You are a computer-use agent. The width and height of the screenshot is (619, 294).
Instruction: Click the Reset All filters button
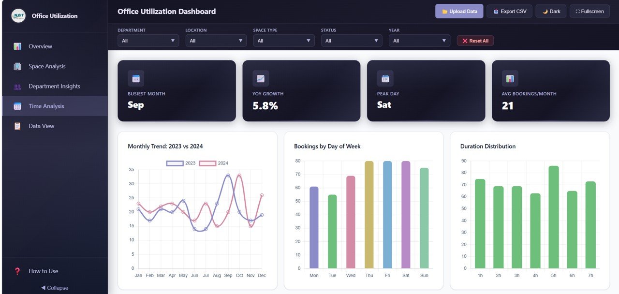475,41
